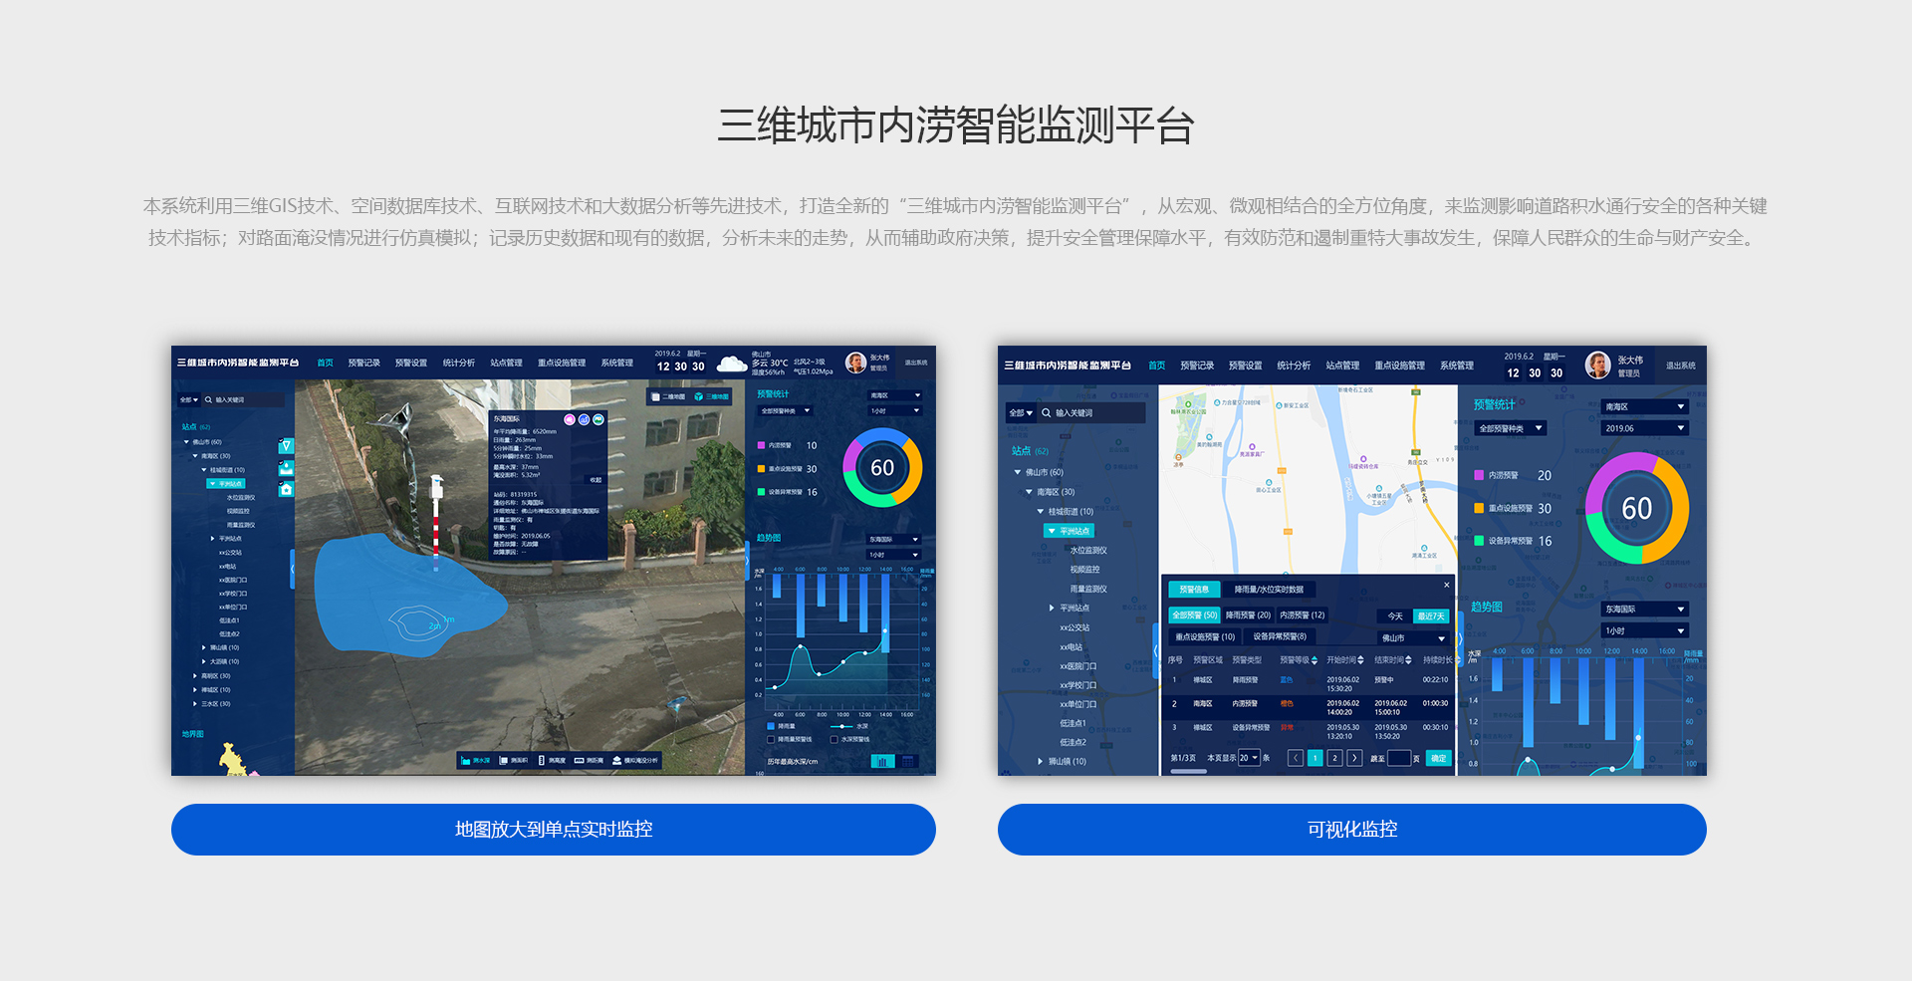Switch to the 降雨量/水位实时数据 tab
Viewport: 1912px width, 981px height.
pyautogui.click(x=1268, y=590)
